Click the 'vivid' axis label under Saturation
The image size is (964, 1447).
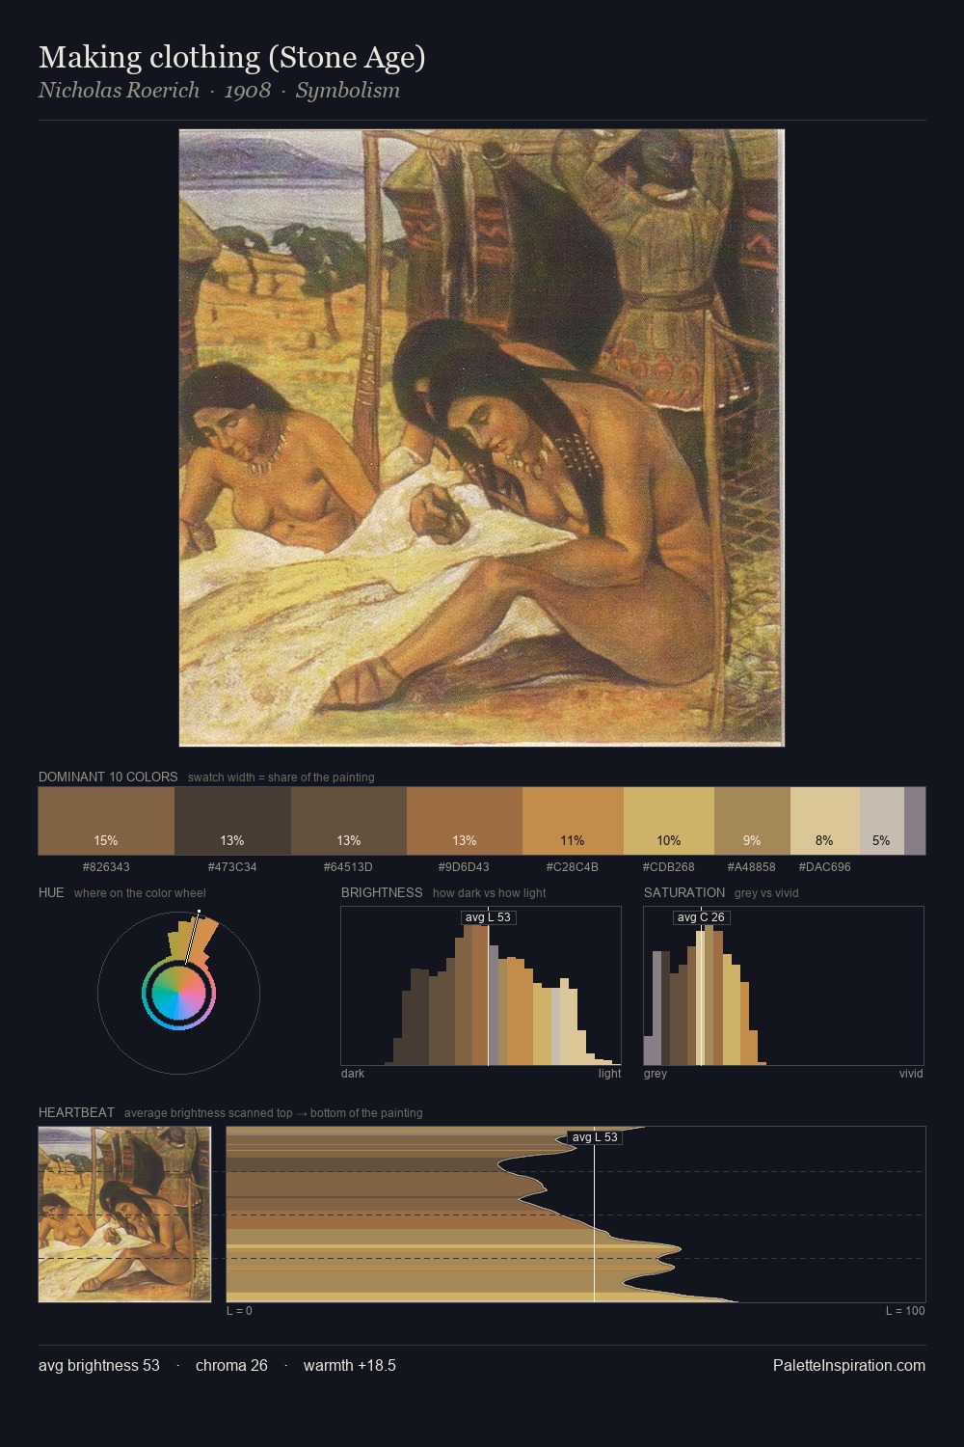[x=911, y=1074]
